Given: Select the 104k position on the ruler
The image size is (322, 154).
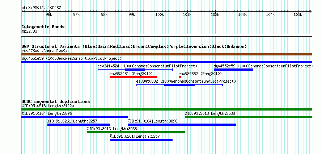Looking at the screenshot, I should tap(270, 15).
